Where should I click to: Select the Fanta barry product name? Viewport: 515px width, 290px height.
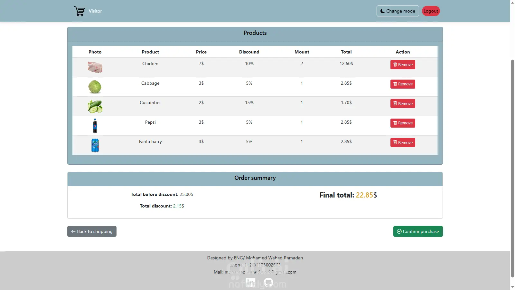150,141
